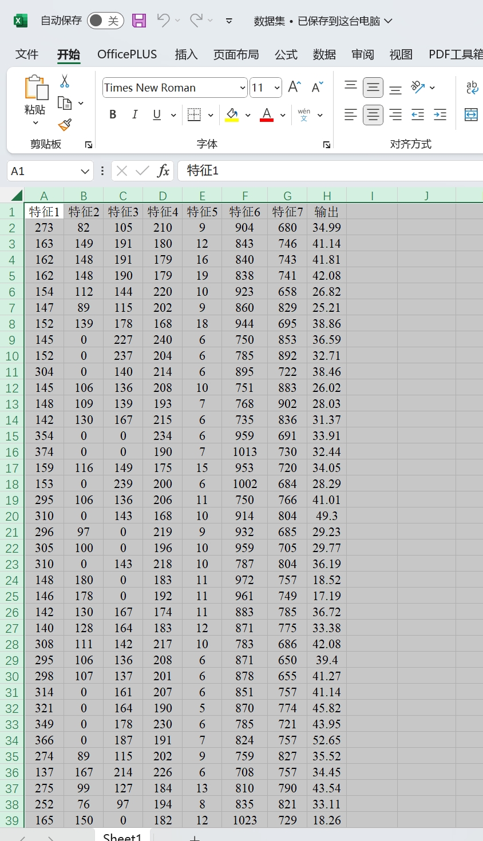Select Top Align icon

(351, 86)
